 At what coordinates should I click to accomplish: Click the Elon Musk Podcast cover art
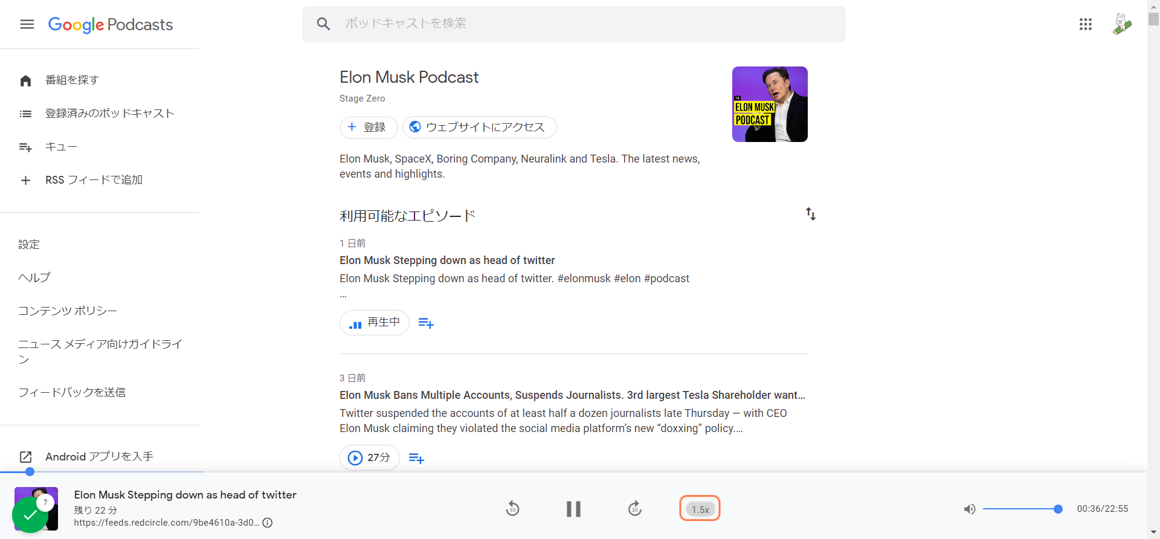point(770,104)
